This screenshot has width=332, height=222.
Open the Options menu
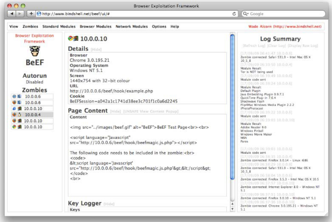click(x=159, y=26)
